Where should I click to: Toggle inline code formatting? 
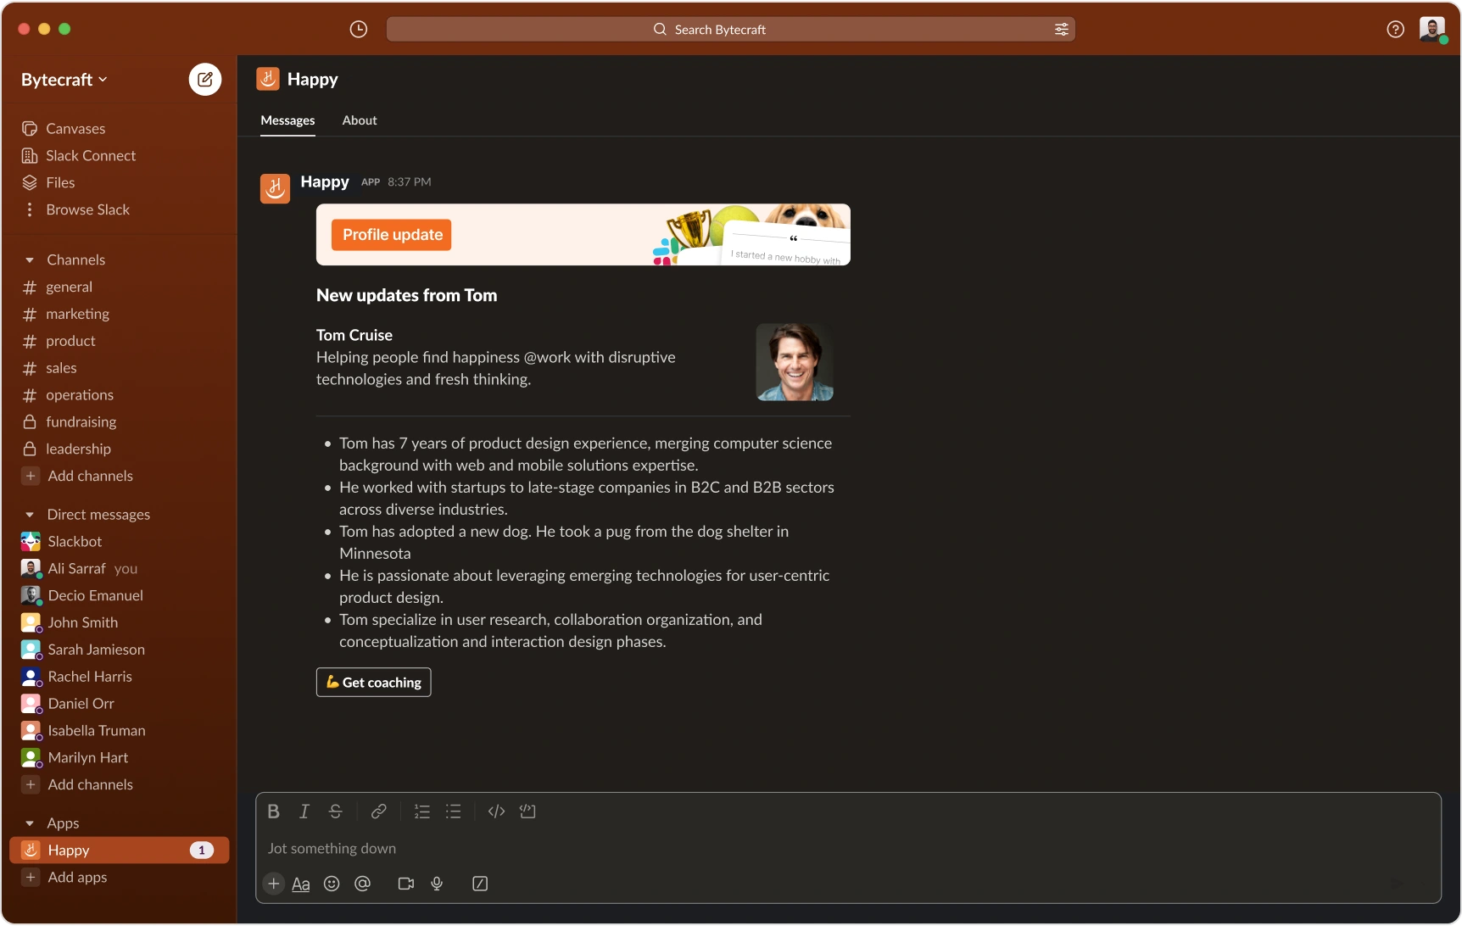[x=496, y=812]
